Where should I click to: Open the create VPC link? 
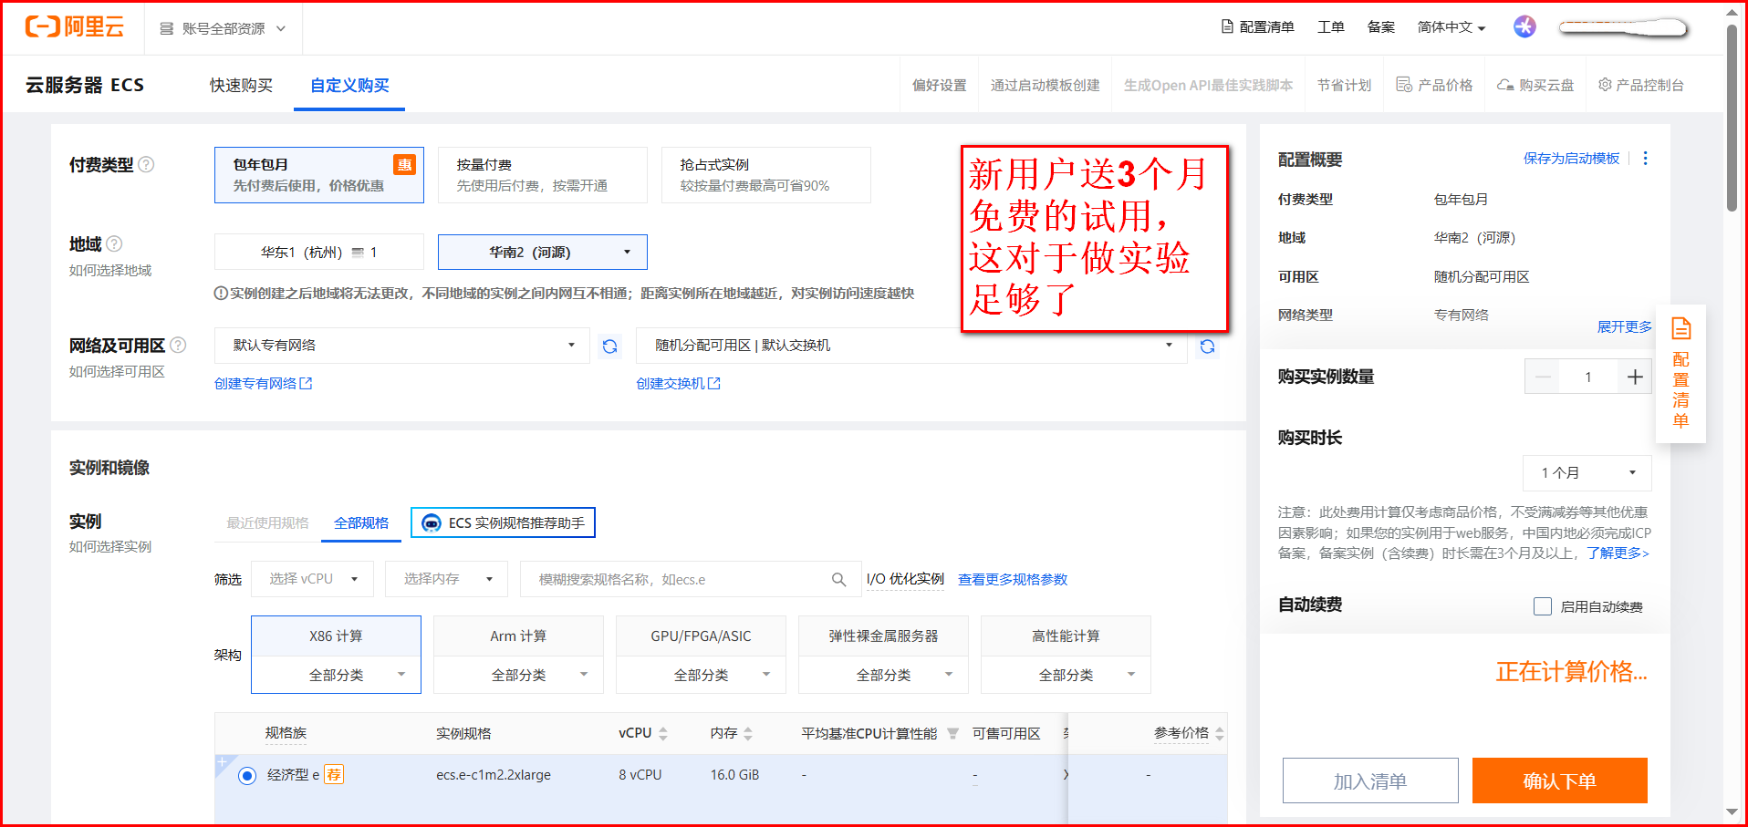tap(263, 384)
